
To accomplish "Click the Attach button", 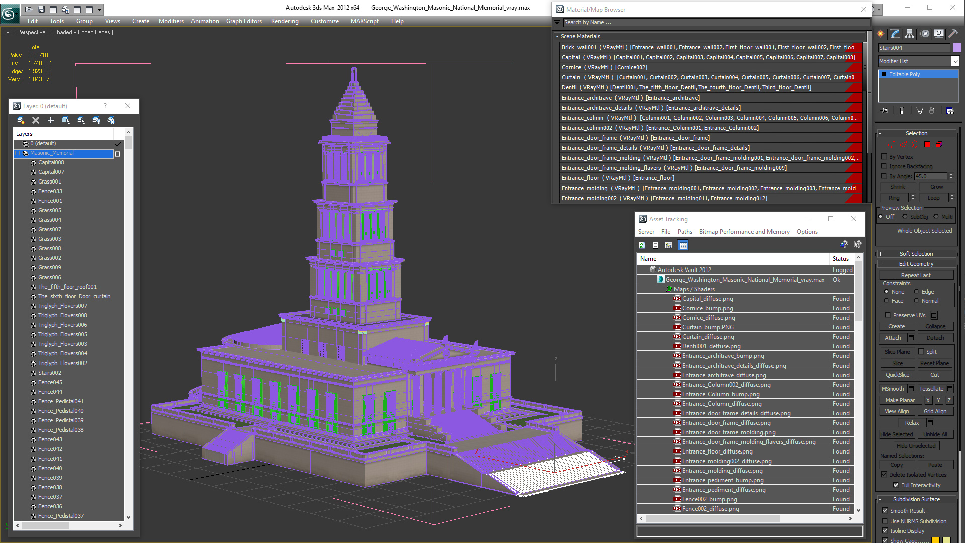I will coord(893,338).
